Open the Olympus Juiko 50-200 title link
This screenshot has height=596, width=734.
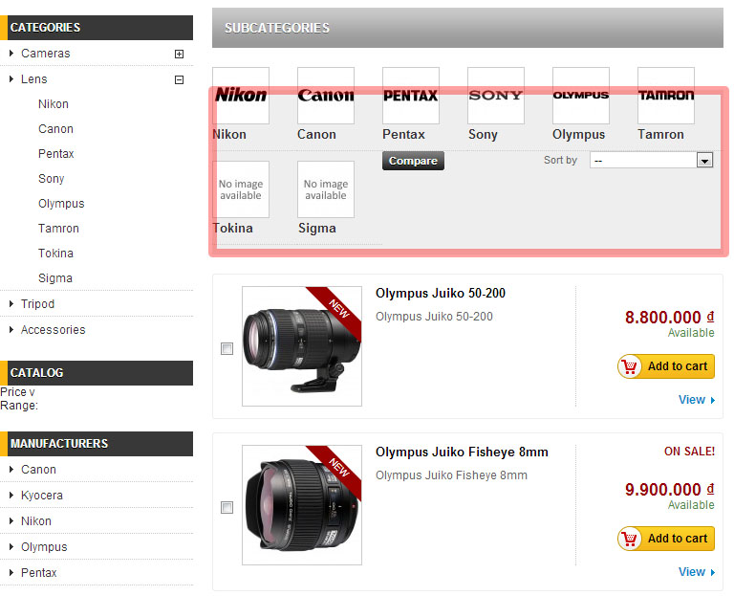coord(441,294)
